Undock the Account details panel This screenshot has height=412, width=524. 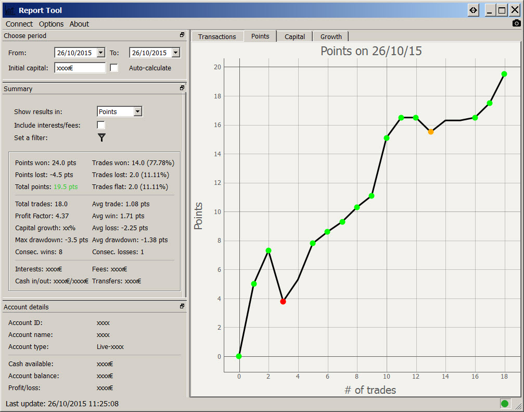click(182, 307)
